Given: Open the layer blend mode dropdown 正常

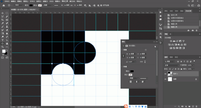Looking at the screenshot, I should (x=172, y=65).
